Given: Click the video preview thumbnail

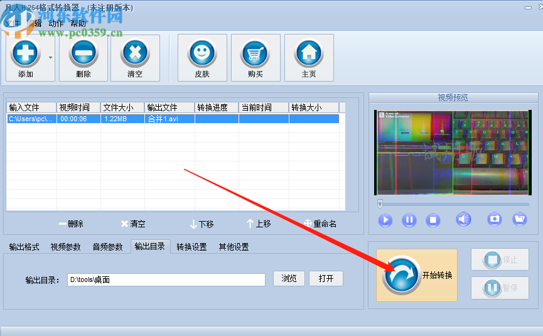Looking at the screenshot, I should 453,153.
